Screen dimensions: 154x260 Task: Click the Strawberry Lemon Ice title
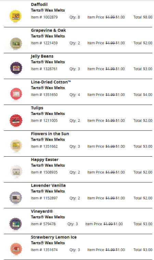tap(54, 237)
